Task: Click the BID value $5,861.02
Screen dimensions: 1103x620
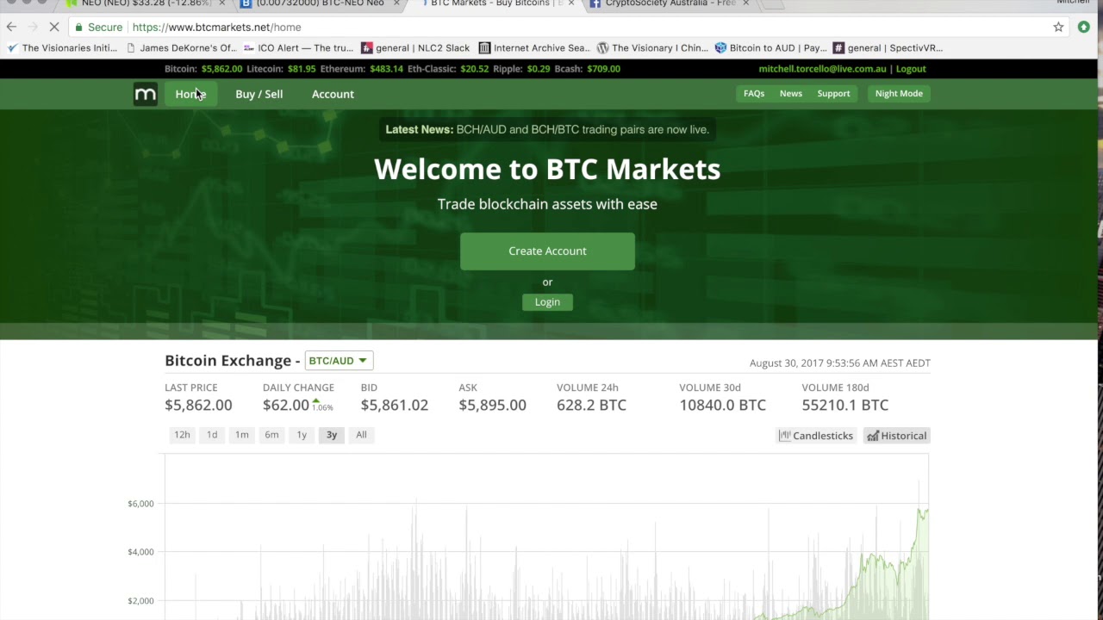Action: [394, 405]
